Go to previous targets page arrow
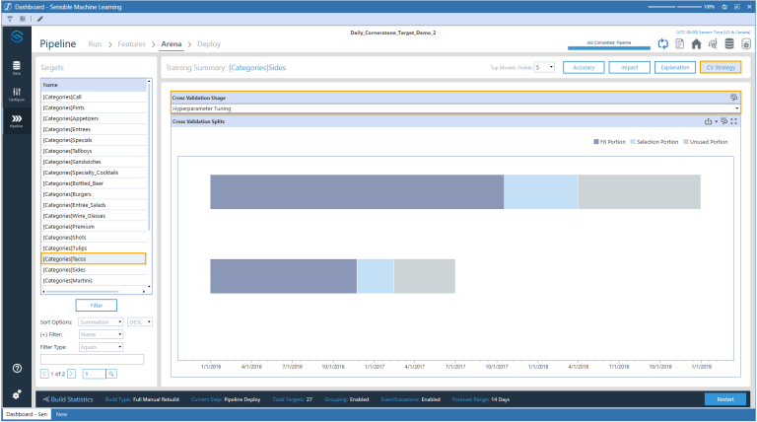The width and height of the screenshot is (757, 422). tap(44, 374)
